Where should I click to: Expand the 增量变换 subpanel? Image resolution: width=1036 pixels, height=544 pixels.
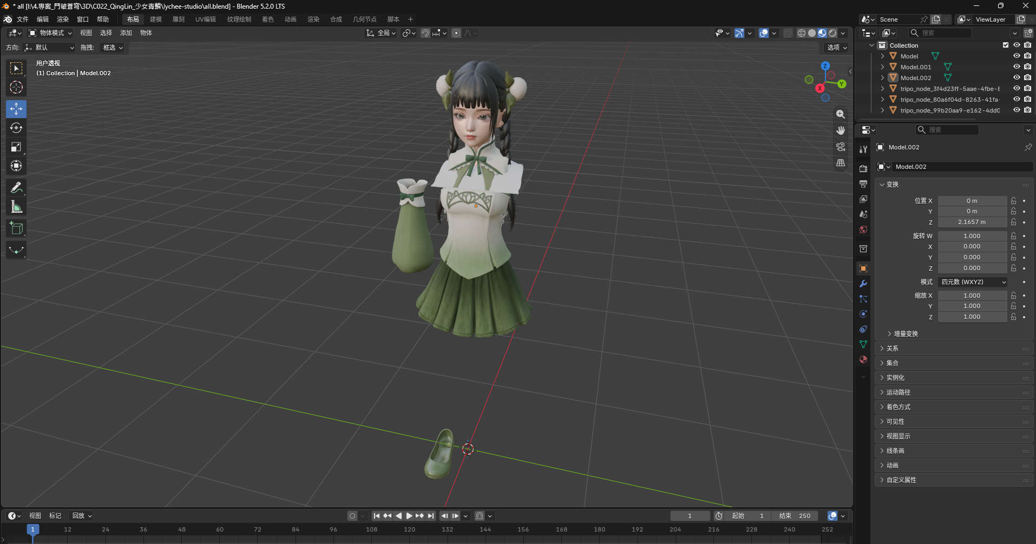click(906, 334)
